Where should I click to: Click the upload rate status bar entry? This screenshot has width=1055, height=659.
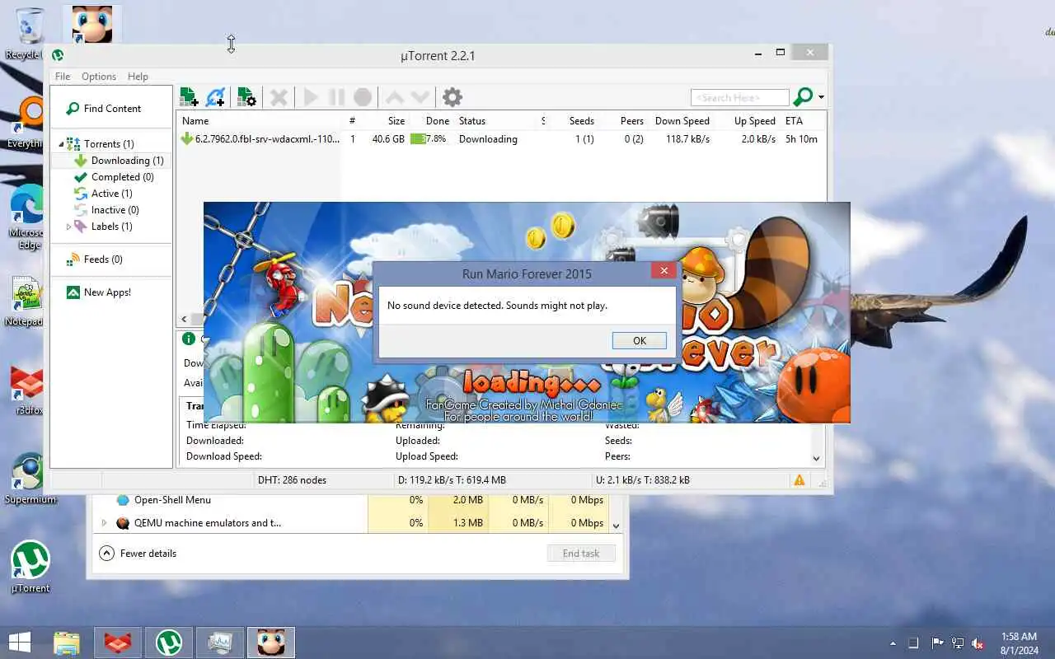[642, 479]
